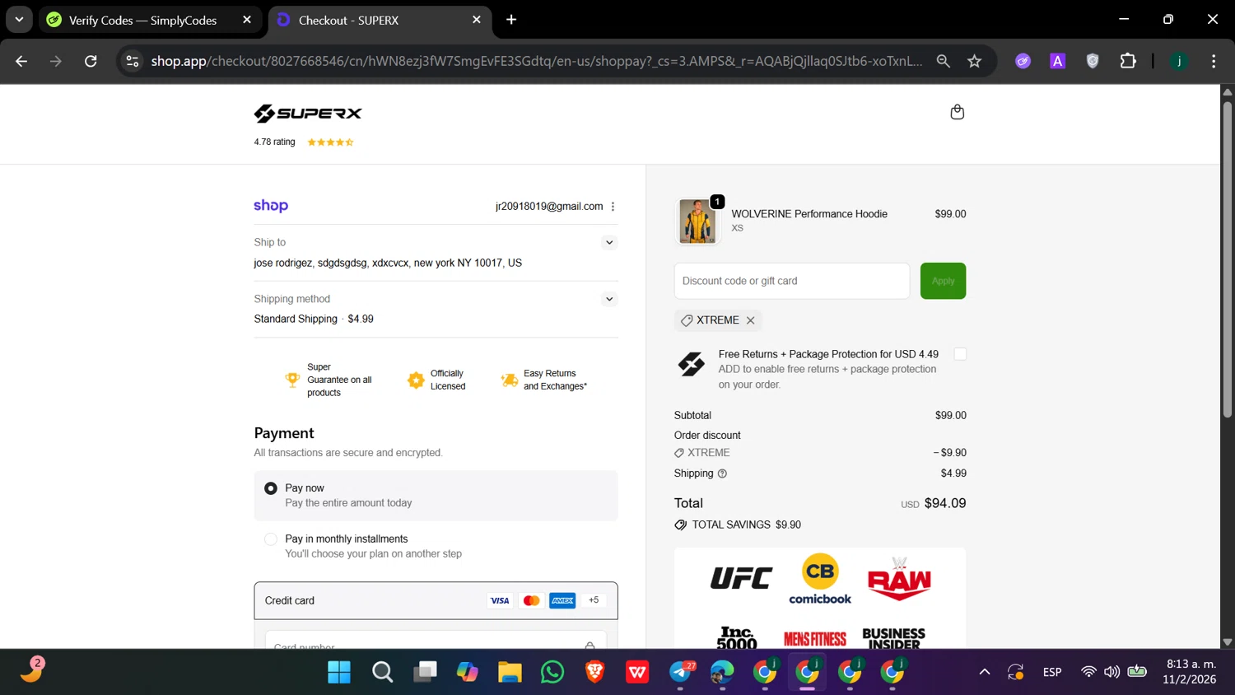1235x695 pixels.
Task: Open the tab search dropdown arrow
Action: pos(18,19)
